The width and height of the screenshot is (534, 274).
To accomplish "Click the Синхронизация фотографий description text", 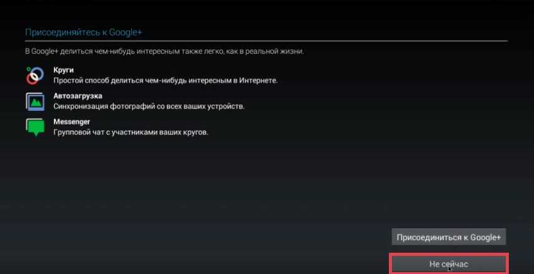I will pyautogui.click(x=149, y=107).
